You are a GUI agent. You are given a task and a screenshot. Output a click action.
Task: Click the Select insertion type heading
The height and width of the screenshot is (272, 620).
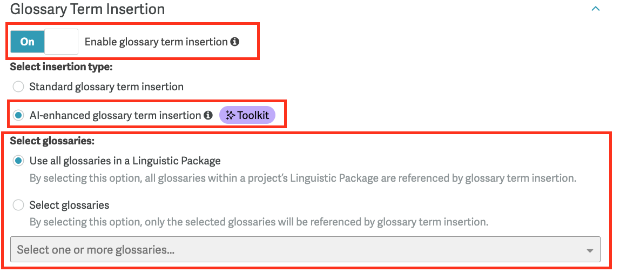61,67
